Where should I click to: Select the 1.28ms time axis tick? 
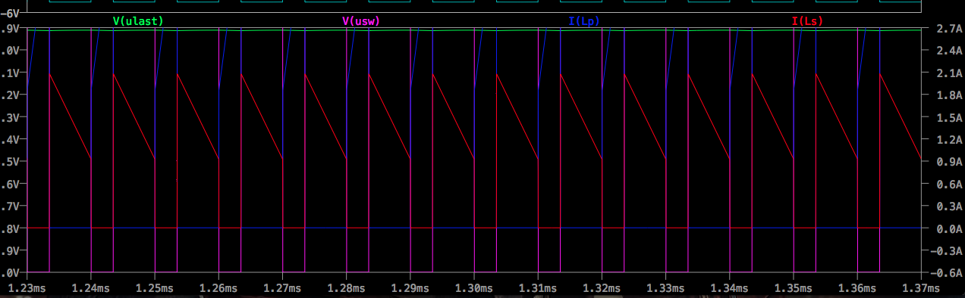click(x=347, y=287)
